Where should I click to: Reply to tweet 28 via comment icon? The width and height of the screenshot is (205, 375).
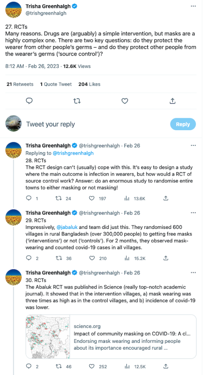click(29, 198)
